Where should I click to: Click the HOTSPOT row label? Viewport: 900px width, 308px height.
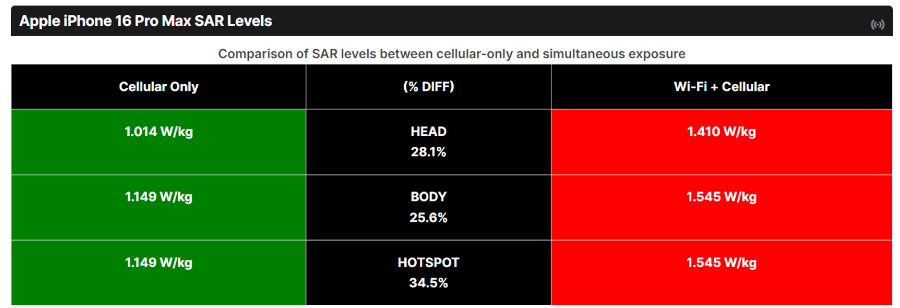[428, 262]
